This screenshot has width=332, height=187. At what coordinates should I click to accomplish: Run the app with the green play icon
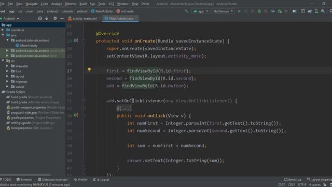point(239,11)
